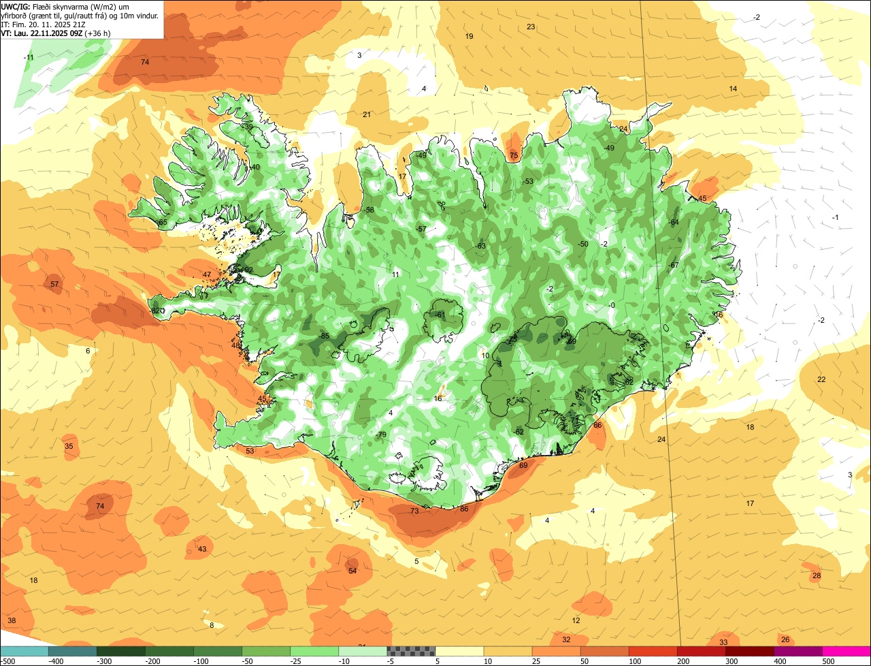This screenshot has height=666, width=871.
Task: Click the map value 48 on the west coast
Action: (235, 345)
